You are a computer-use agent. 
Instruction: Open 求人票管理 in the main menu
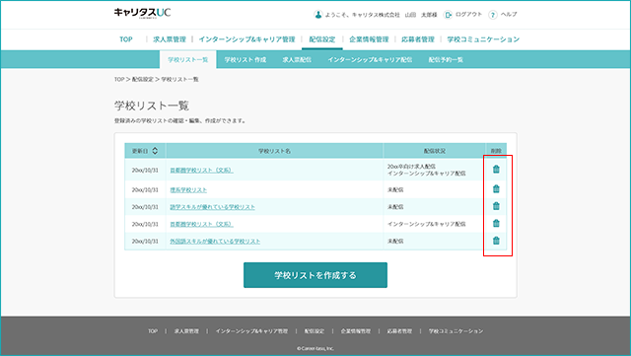(170, 39)
